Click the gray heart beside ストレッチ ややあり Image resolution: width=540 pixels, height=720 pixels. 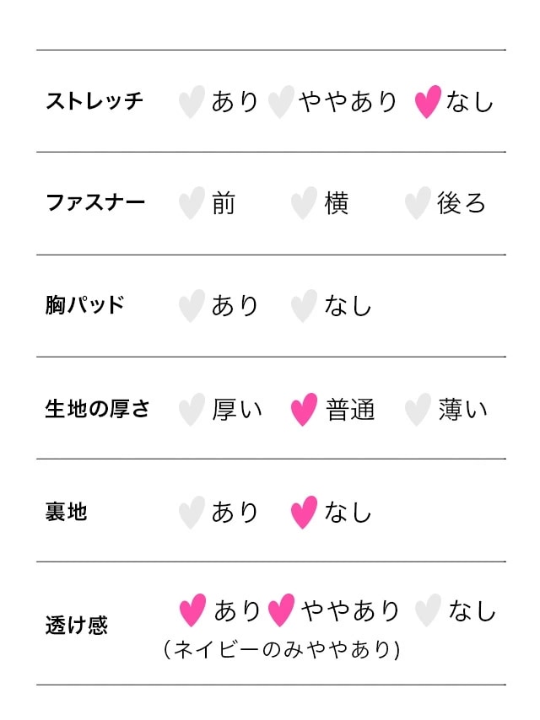(x=280, y=102)
